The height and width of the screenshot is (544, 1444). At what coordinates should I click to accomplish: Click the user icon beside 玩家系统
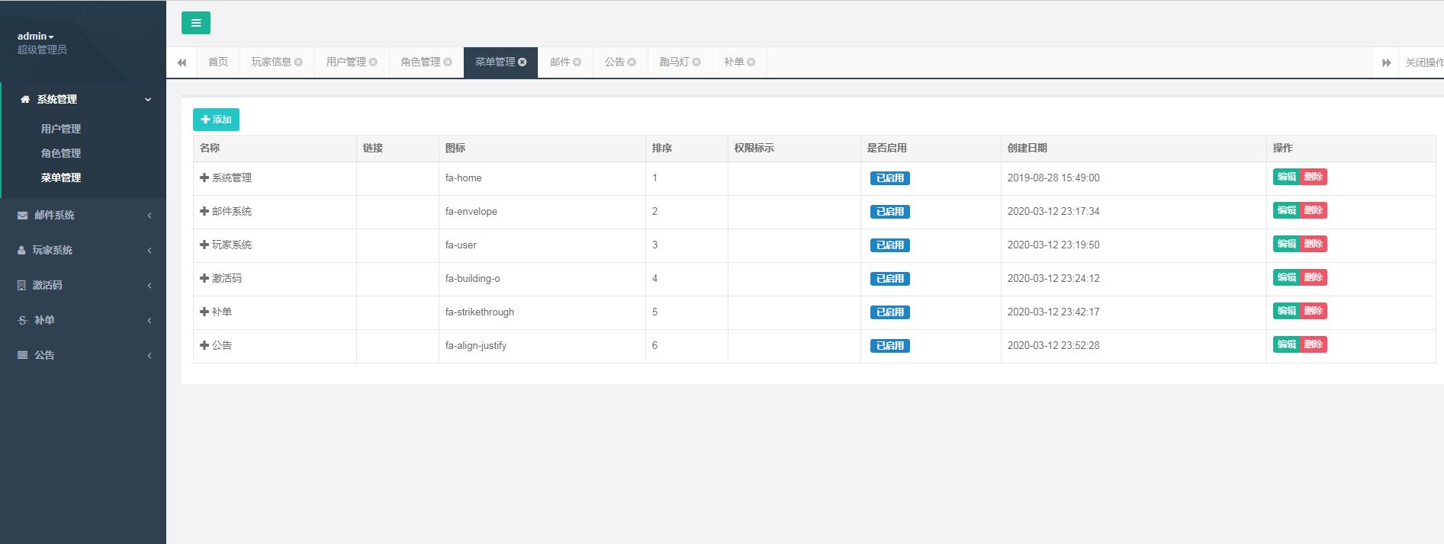coord(21,251)
